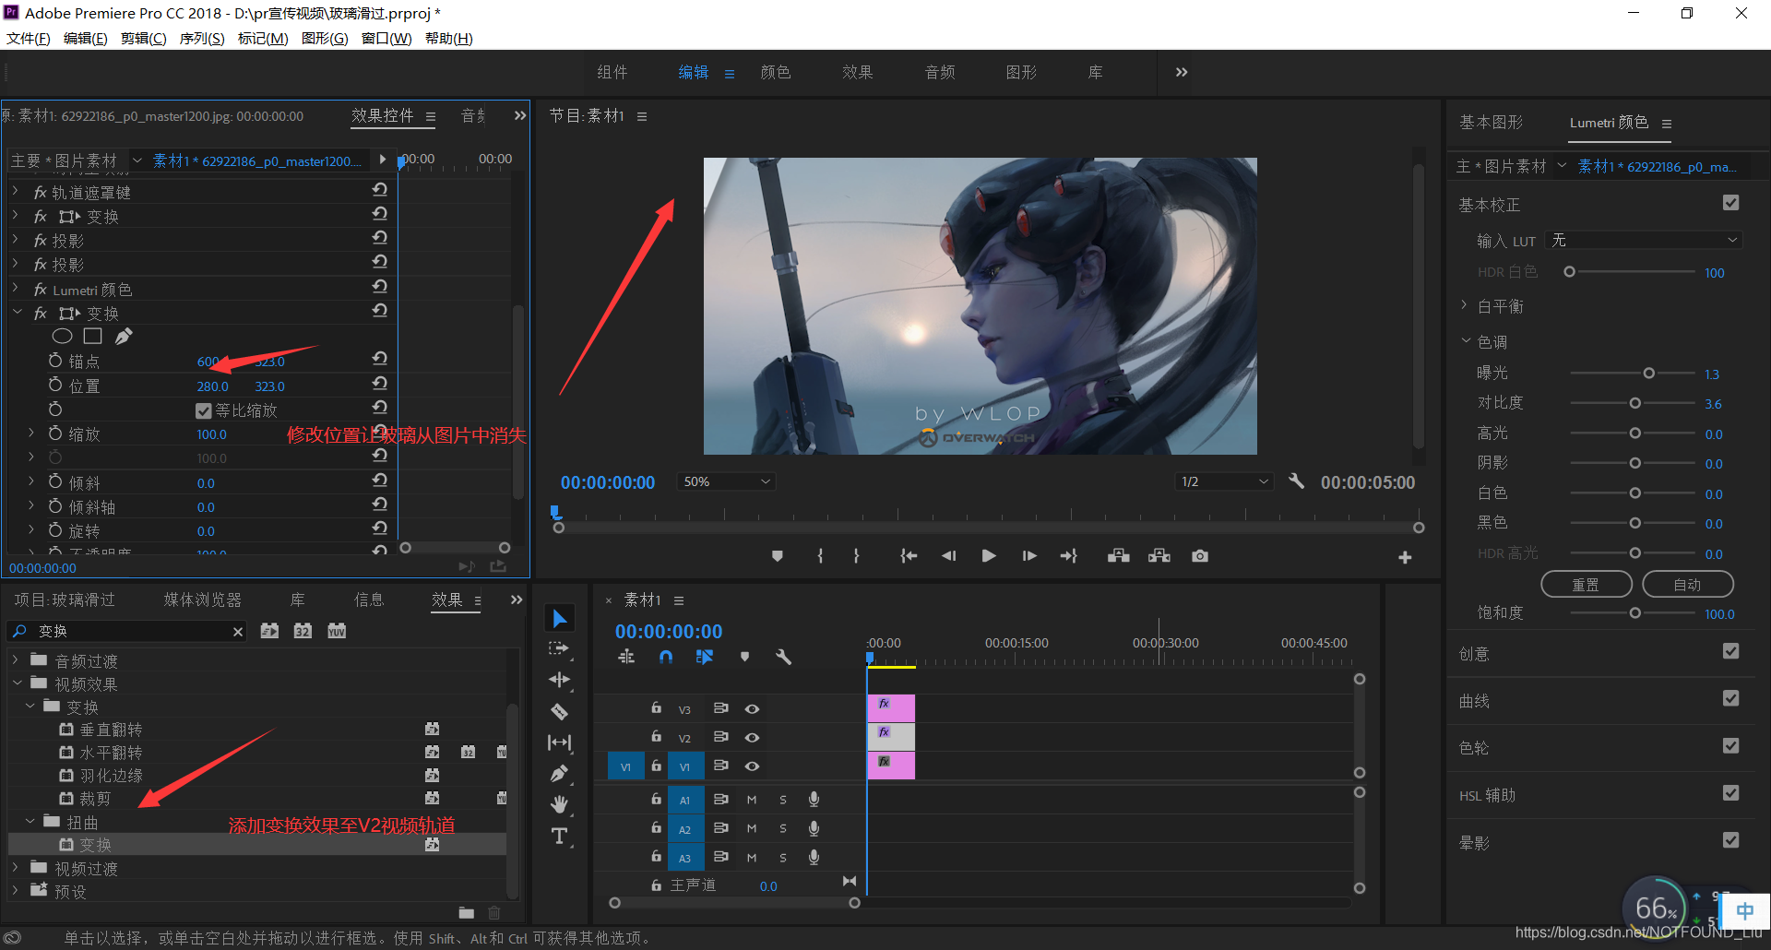Open 窗口(W) menu
Screen dimensions: 1771x950
point(386,38)
